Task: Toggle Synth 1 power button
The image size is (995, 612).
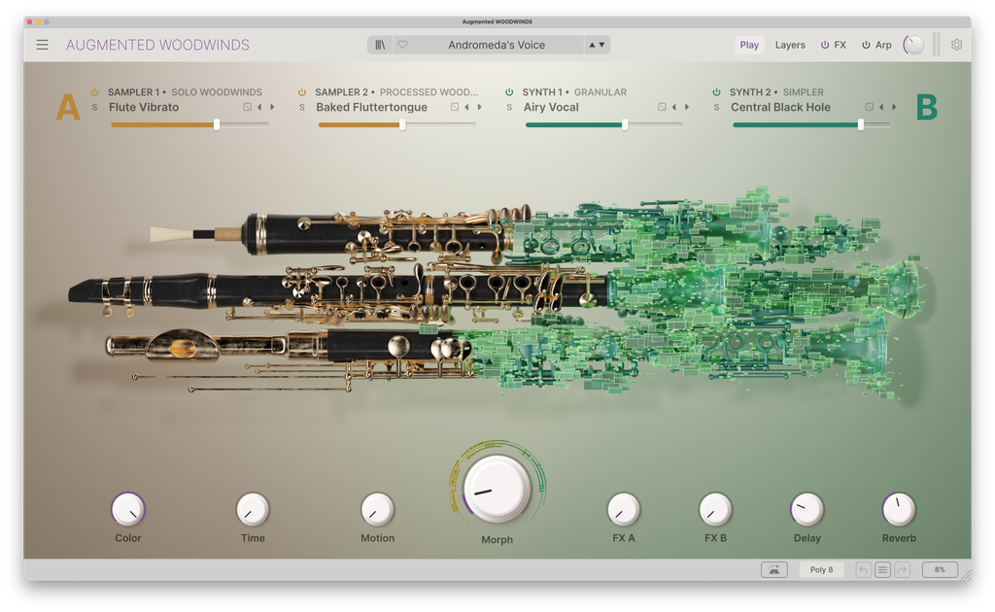Action: 509,92
